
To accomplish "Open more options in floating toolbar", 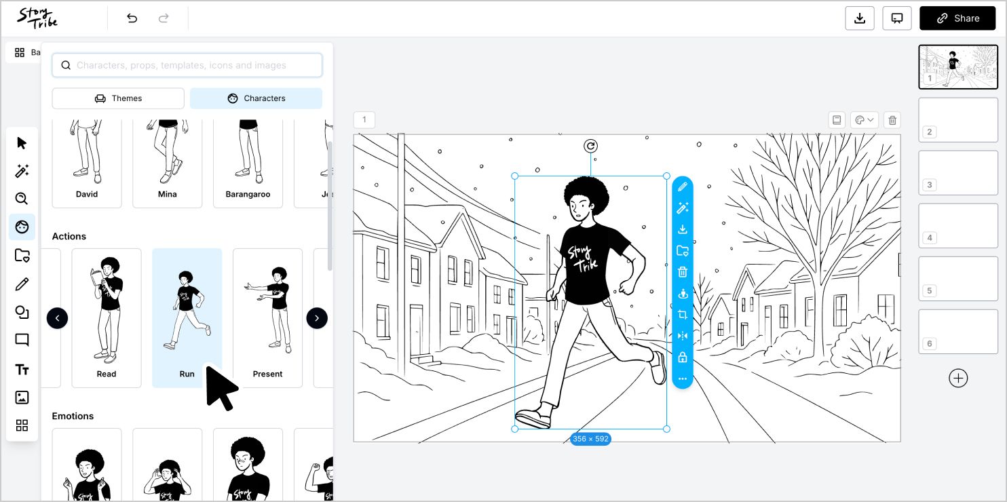I will pos(683,379).
